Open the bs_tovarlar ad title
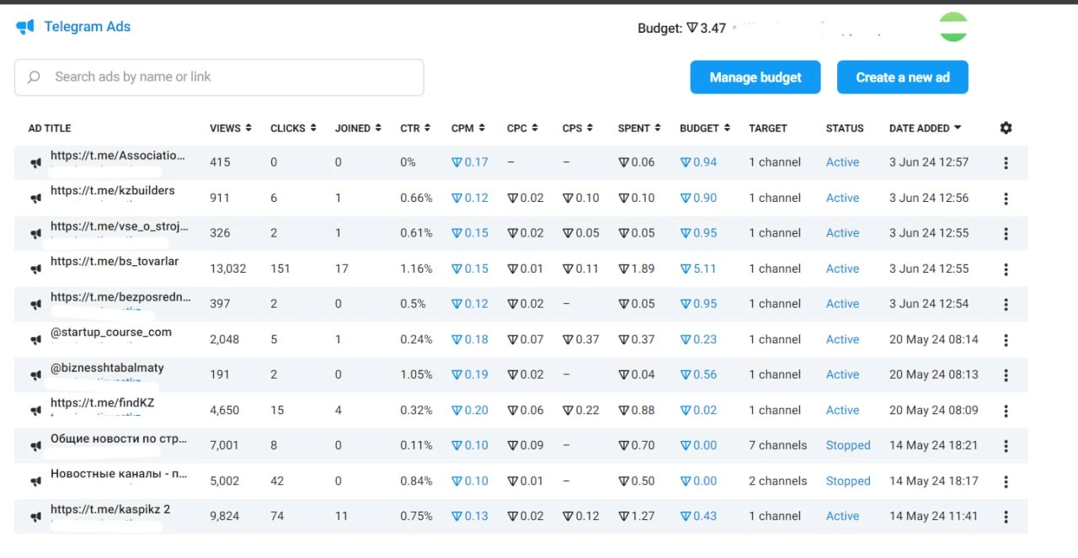The height and width of the screenshot is (558, 1078). (x=115, y=261)
